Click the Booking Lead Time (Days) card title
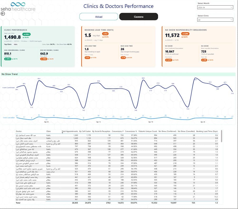The width and height of the screenshot is (238, 209). tap(99, 30)
